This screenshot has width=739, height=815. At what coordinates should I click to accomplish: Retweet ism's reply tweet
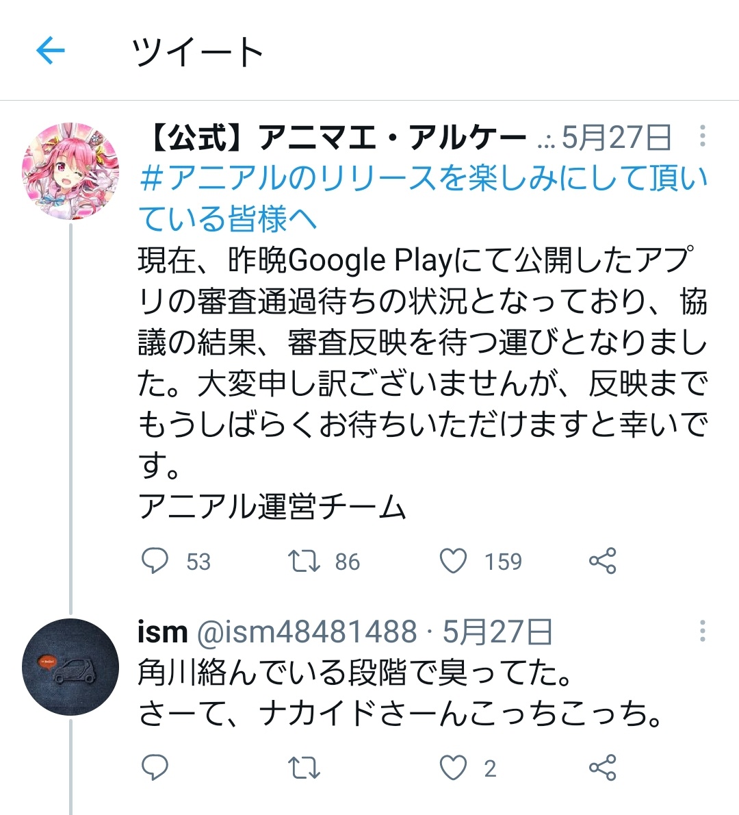[x=304, y=768]
